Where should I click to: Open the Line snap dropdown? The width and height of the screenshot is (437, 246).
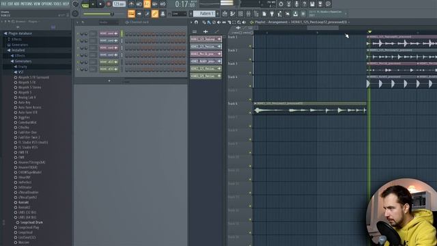coord(179,14)
